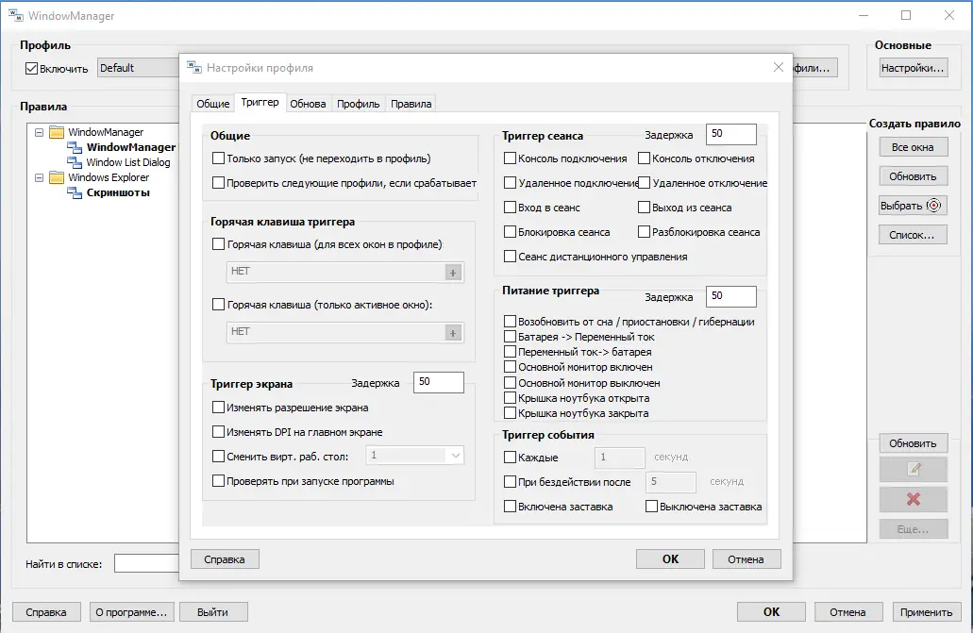Screen dimensions: 973x633
Task: Click the Найти в списке search field
Action: (147, 563)
